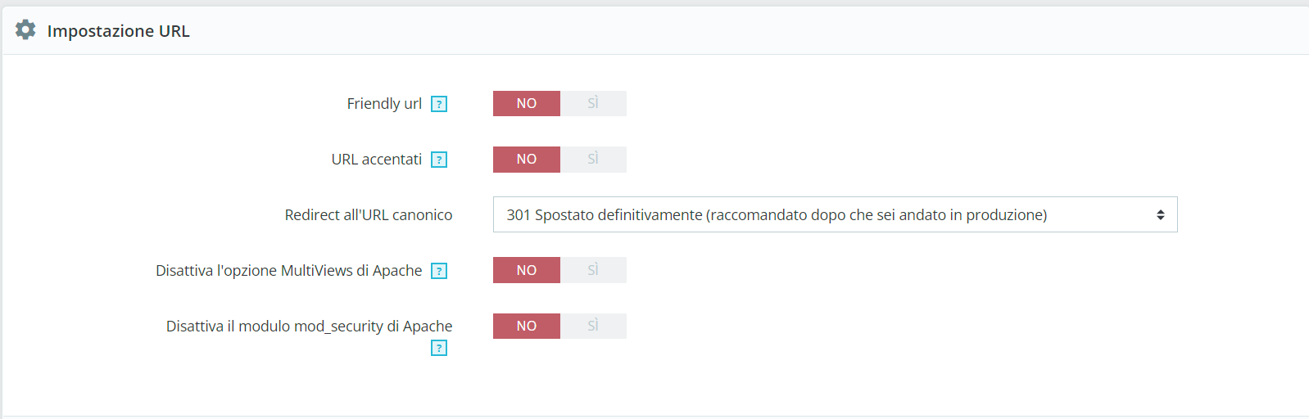
Task: Click the Impostazione URL panel title
Action: [x=118, y=31]
